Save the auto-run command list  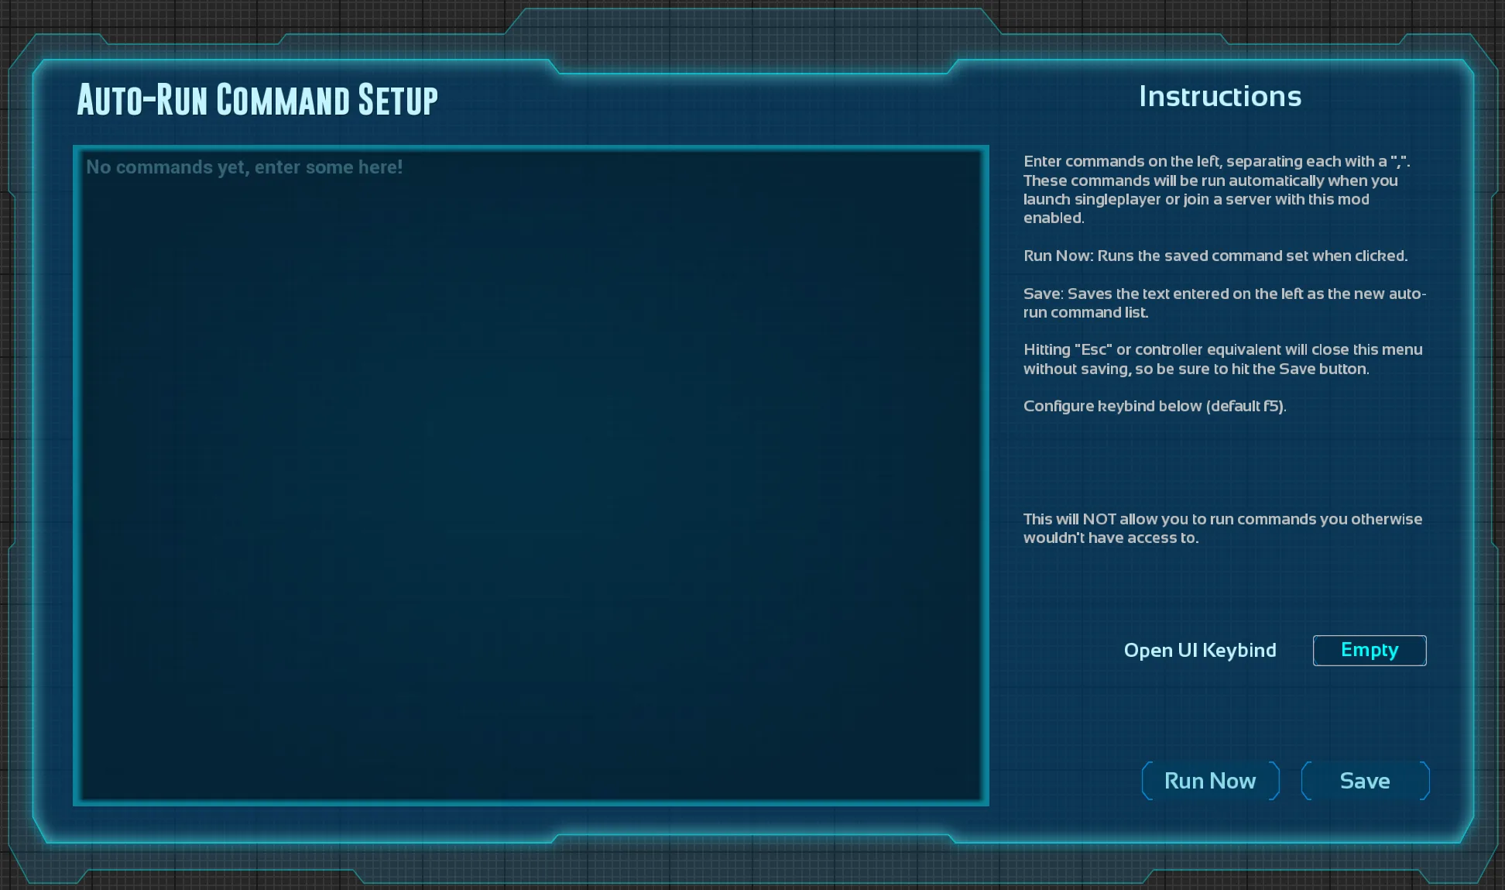pyautogui.click(x=1365, y=781)
